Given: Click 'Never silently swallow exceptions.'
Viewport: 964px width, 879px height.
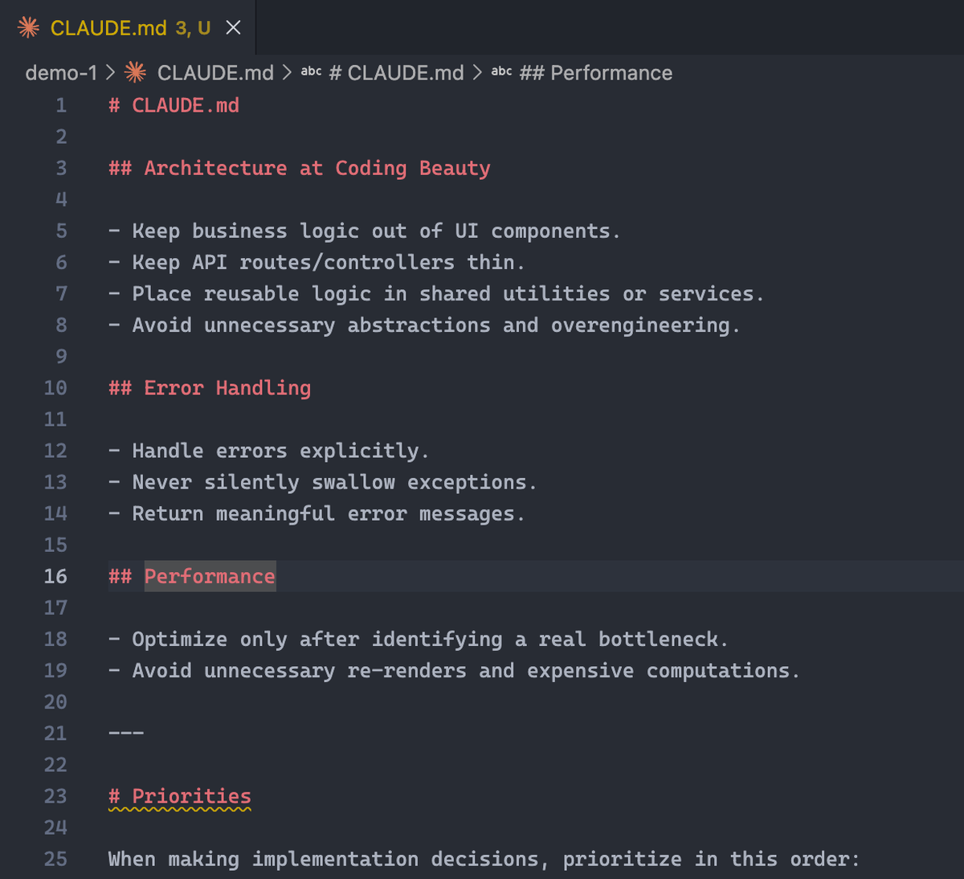Looking at the screenshot, I should (323, 482).
